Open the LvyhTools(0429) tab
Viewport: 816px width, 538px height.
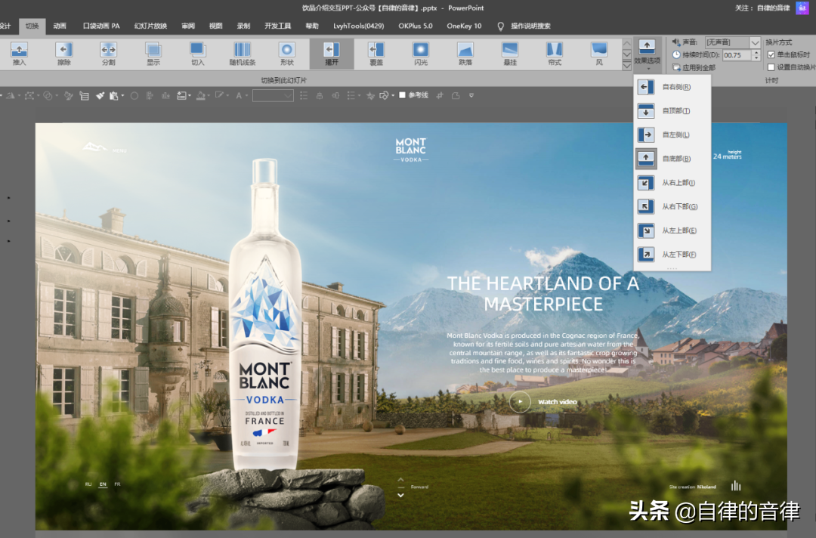click(x=359, y=26)
